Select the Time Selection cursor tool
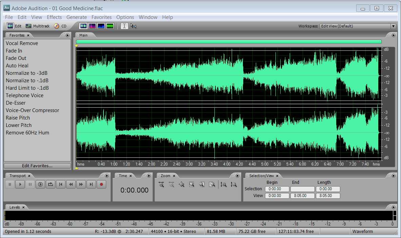This screenshot has width=401, height=238. point(125,26)
